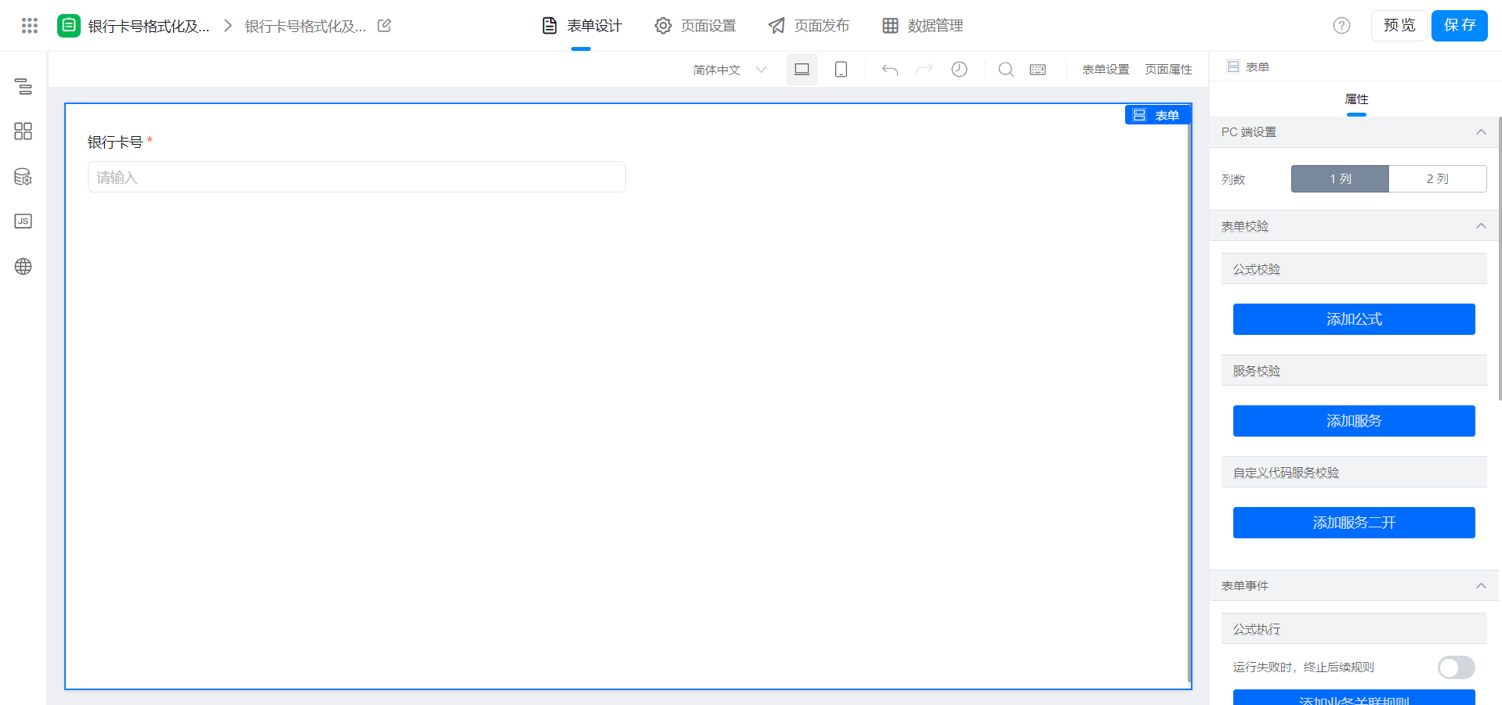
Task: Open the outline tree sidebar icon
Action: 24,86
